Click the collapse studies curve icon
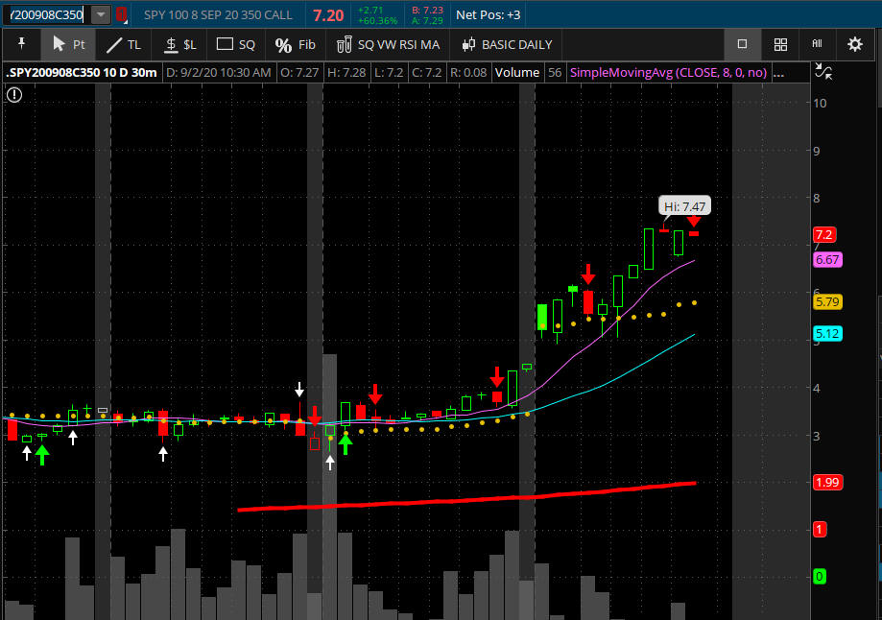 click(823, 71)
